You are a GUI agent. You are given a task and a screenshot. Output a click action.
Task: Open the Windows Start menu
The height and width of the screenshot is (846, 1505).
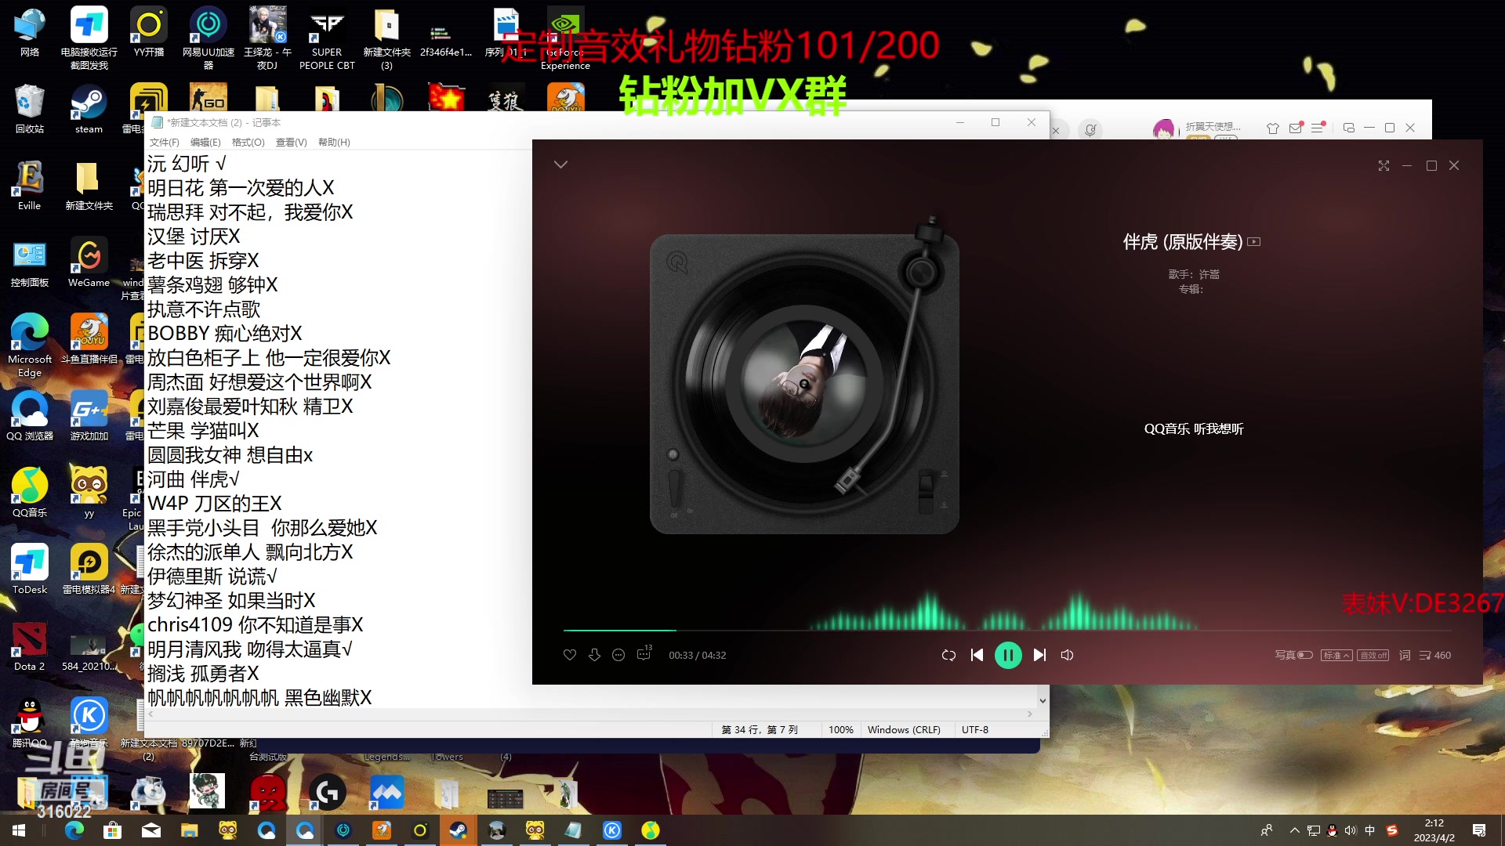(19, 830)
